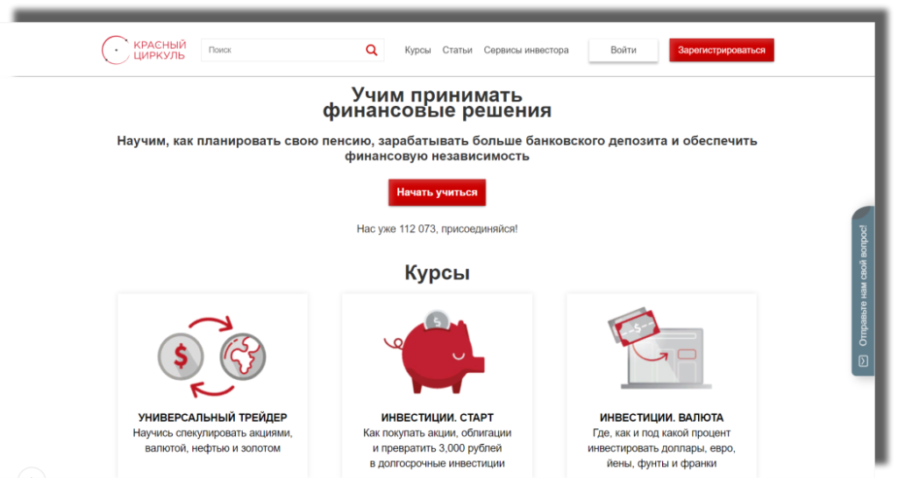Click the arrow icon on feedback tab
The height and width of the screenshot is (478, 898).
point(863,362)
